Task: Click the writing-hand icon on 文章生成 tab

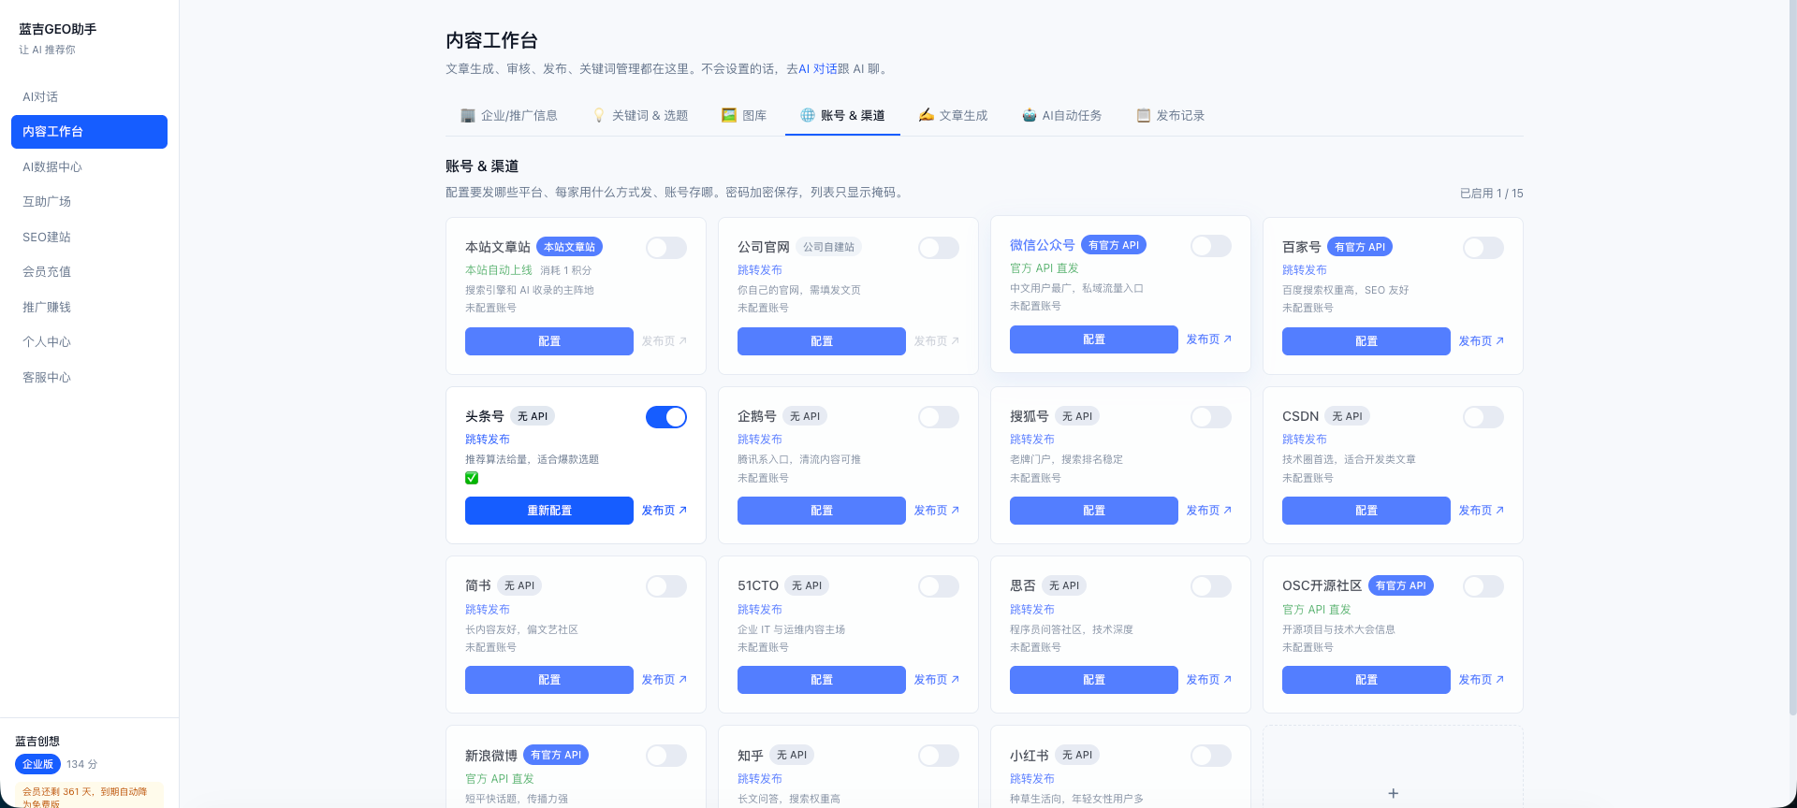Action: [x=926, y=115]
